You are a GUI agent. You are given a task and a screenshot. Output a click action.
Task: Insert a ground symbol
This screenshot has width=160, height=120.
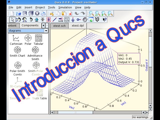click(73, 19)
